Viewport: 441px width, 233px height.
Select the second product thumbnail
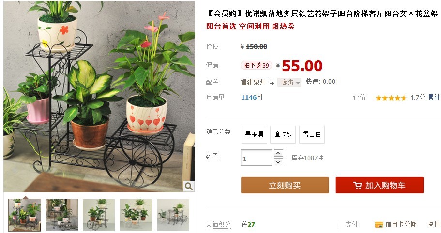[62, 215]
